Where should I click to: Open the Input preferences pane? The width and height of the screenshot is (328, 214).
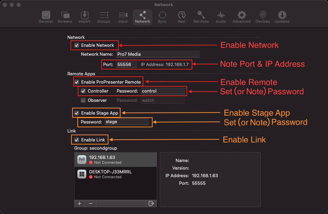click(123, 17)
